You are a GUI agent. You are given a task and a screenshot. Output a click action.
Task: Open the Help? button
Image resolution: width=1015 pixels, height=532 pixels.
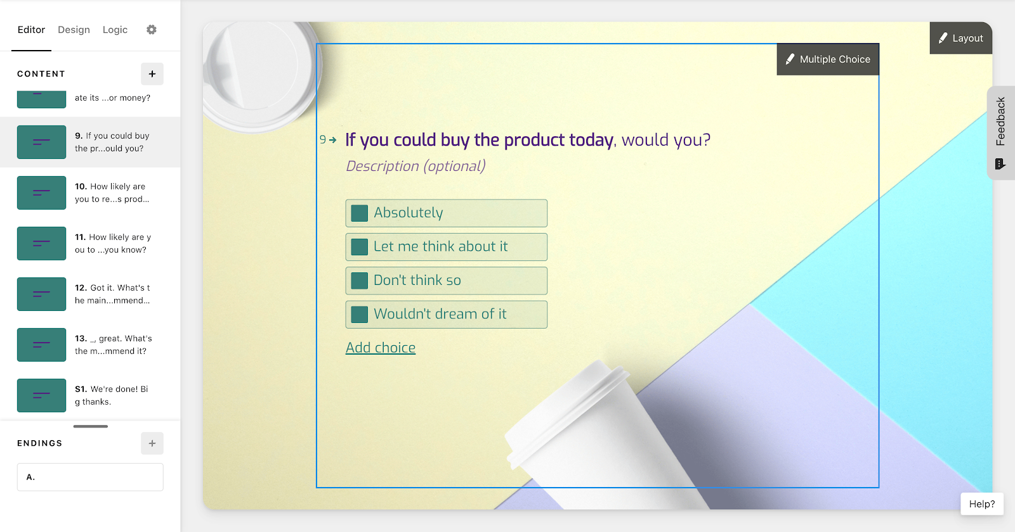point(982,504)
